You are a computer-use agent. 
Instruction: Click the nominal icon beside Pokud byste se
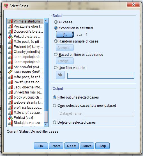pos(10,36)
